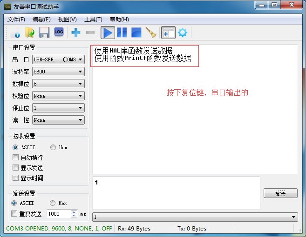Click the gray minus icon in toolbar

tap(90, 33)
